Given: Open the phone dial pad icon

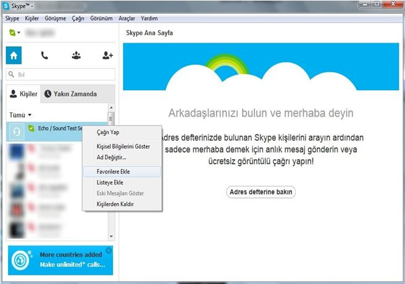Looking at the screenshot, I should pyautogui.click(x=44, y=55).
